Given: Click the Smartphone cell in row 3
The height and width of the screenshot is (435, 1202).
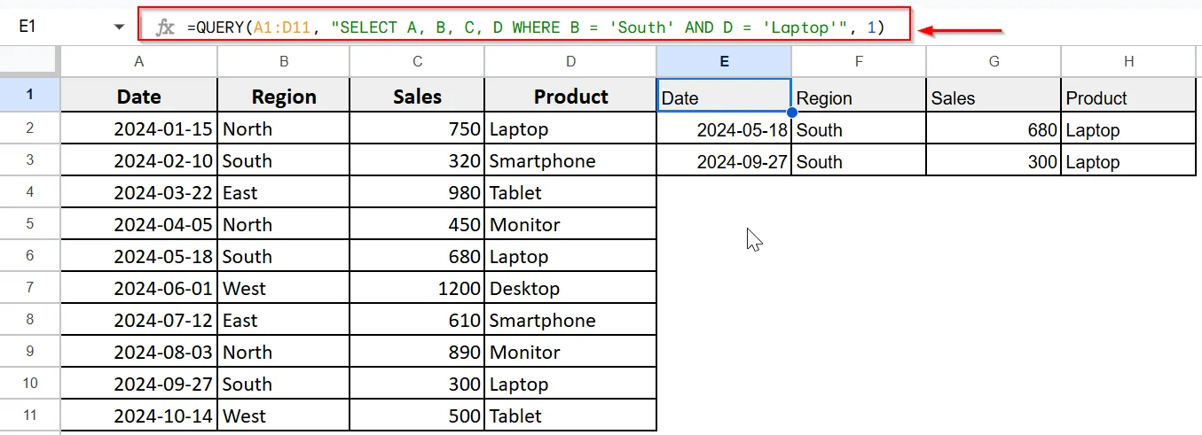Looking at the screenshot, I should click(x=570, y=160).
